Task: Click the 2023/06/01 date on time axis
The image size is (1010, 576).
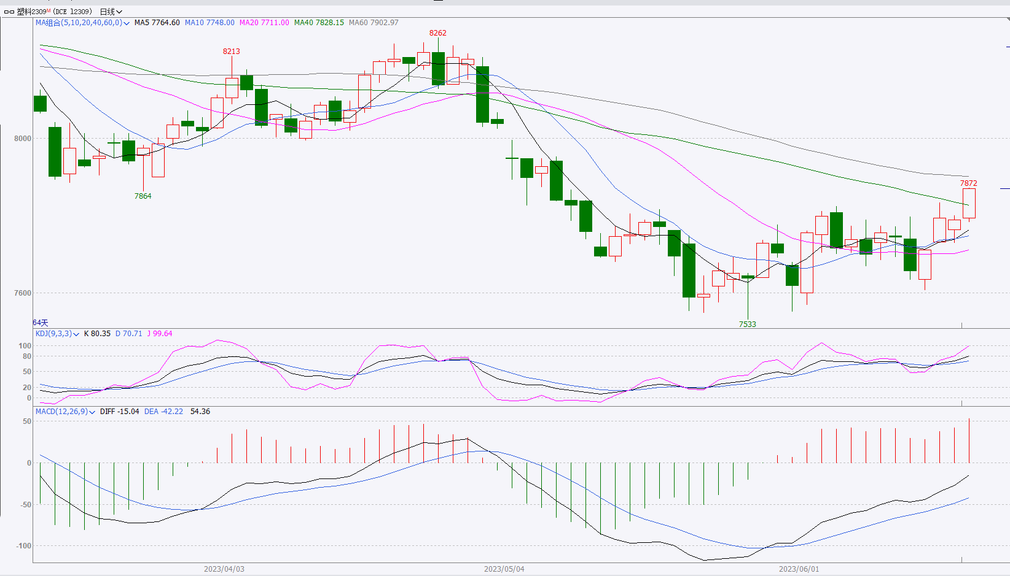Action: pos(799,569)
